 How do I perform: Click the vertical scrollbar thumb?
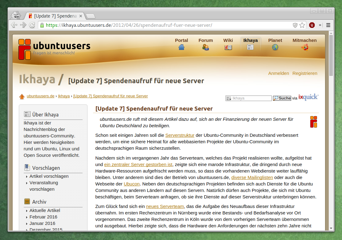pos(331,55)
